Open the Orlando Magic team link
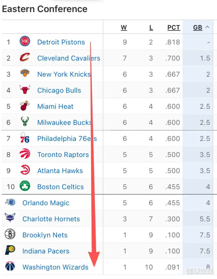This screenshot has width=217, height=279. pyautogui.click(x=46, y=203)
